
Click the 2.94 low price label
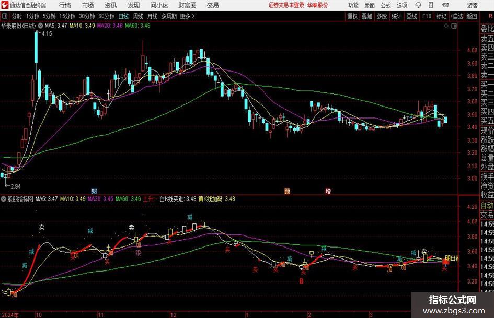pos(16,186)
